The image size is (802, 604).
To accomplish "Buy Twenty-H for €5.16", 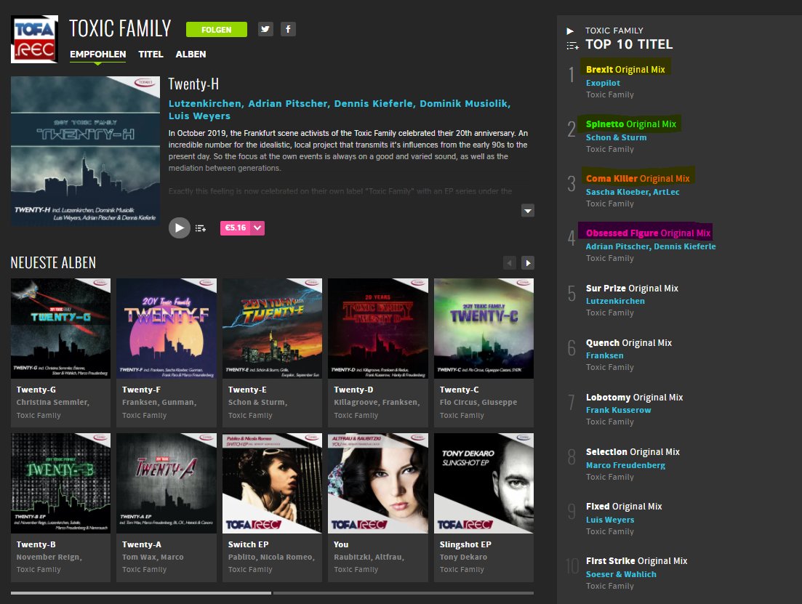I will [x=236, y=228].
